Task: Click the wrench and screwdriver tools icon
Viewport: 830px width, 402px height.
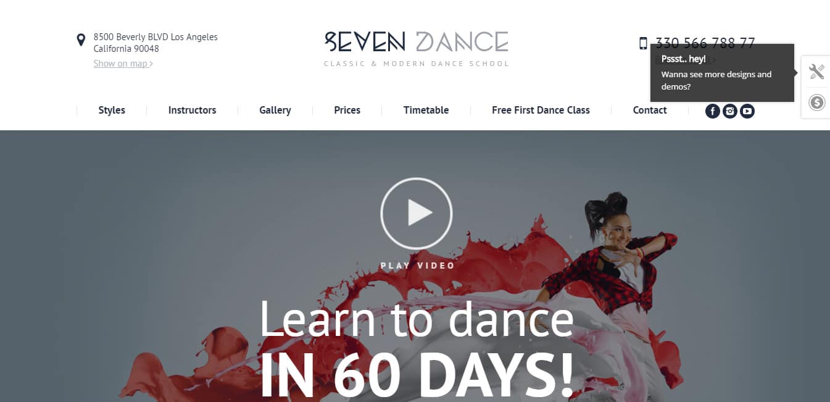Action: click(x=816, y=72)
